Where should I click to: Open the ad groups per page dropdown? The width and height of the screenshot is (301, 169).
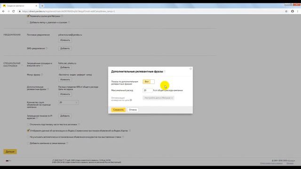click(68, 102)
